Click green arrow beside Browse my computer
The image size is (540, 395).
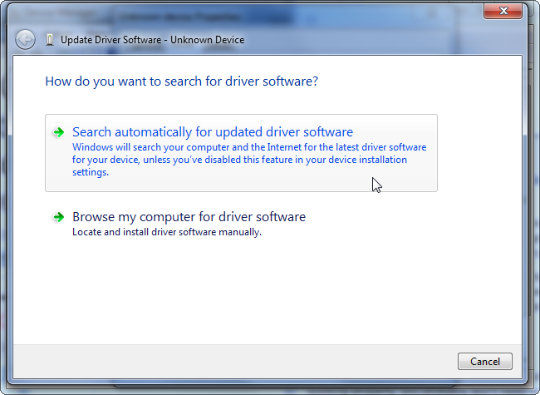coord(58,217)
